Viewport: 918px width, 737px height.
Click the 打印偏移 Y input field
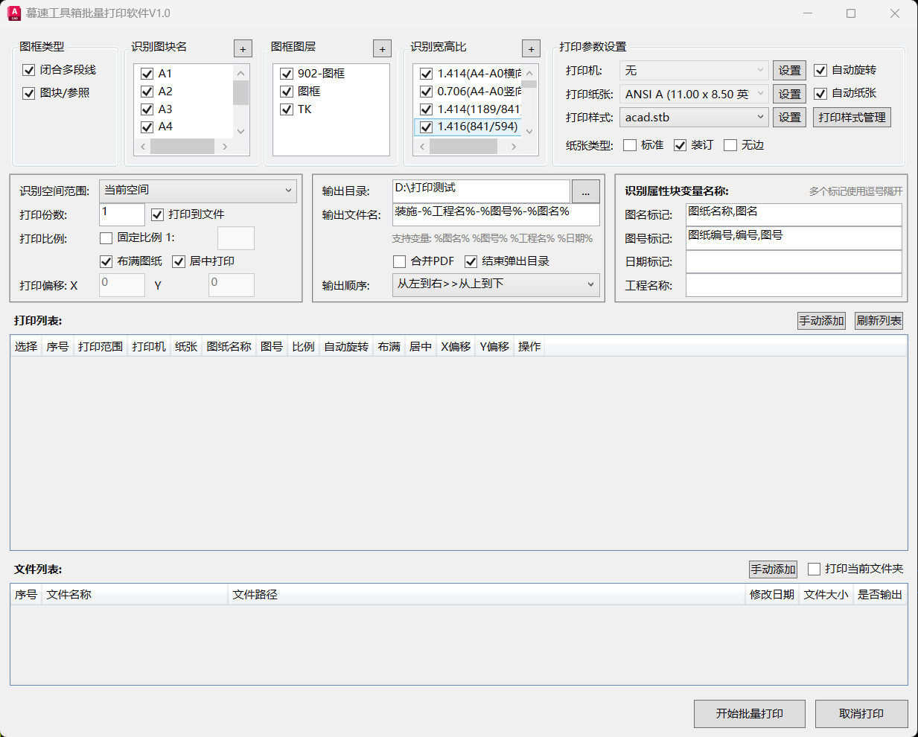tap(232, 285)
